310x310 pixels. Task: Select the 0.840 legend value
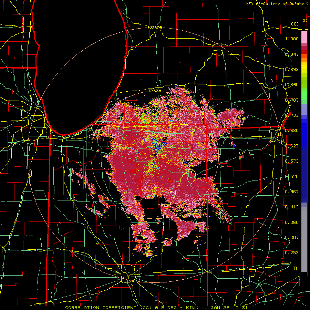[292, 85]
